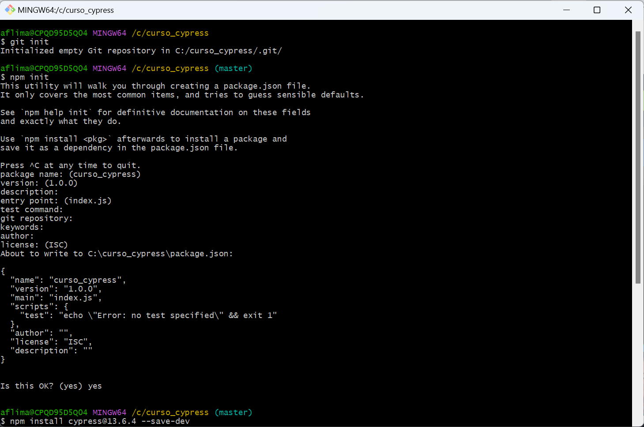The height and width of the screenshot is (427, 644).
Task: Click the 'version: (1.0.0)' prompt line
Action: [x=39, y=183]
